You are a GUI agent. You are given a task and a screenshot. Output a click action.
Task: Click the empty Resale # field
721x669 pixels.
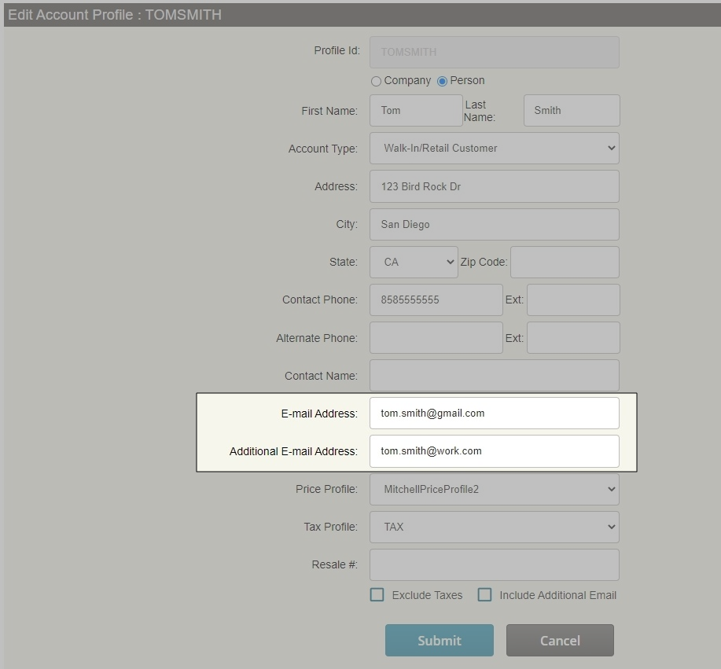click(494, 564)
